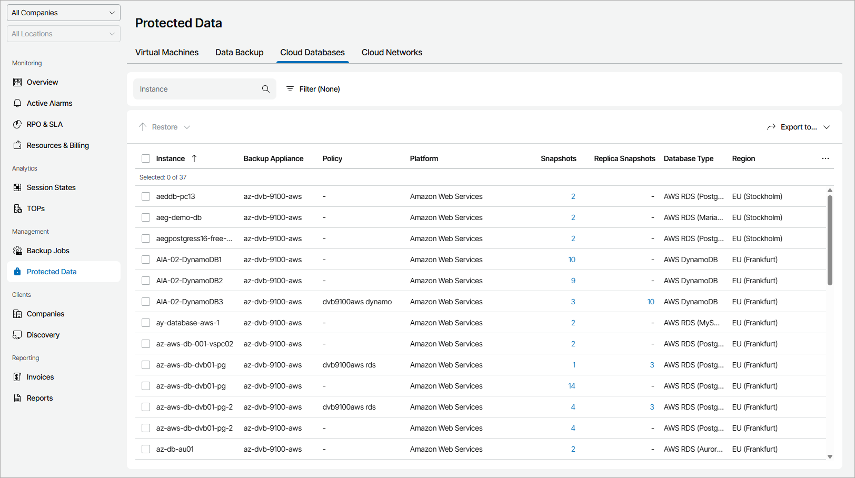Toggle the select-all Instance checkbox

click(x=146, y=158)
